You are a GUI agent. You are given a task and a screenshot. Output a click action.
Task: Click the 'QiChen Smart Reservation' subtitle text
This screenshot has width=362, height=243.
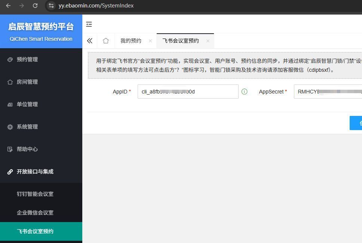pyautogui.click(x=41, y=39)
